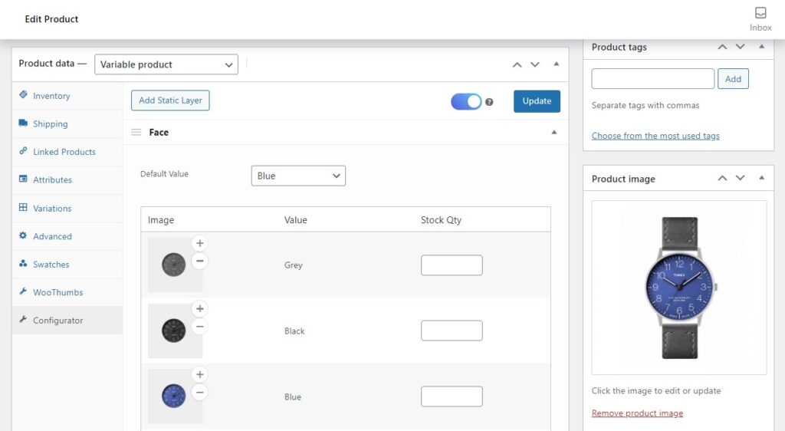Viewport: 785px width, 431px height.
Task: Add image with plus on Black row
Action: (x=200, y=309)
